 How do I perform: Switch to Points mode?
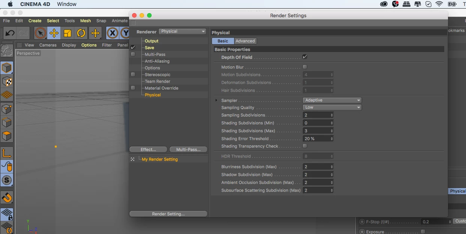pos(7,109)
